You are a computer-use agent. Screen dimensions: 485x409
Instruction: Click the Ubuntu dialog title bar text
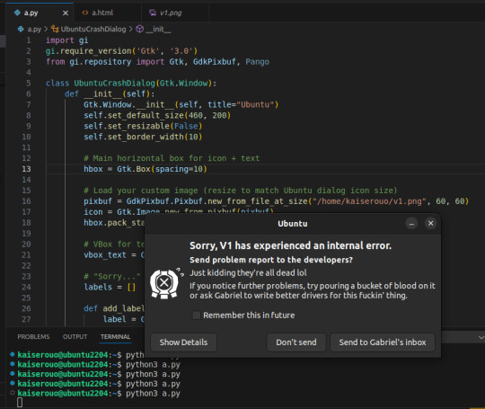(293, 224)
